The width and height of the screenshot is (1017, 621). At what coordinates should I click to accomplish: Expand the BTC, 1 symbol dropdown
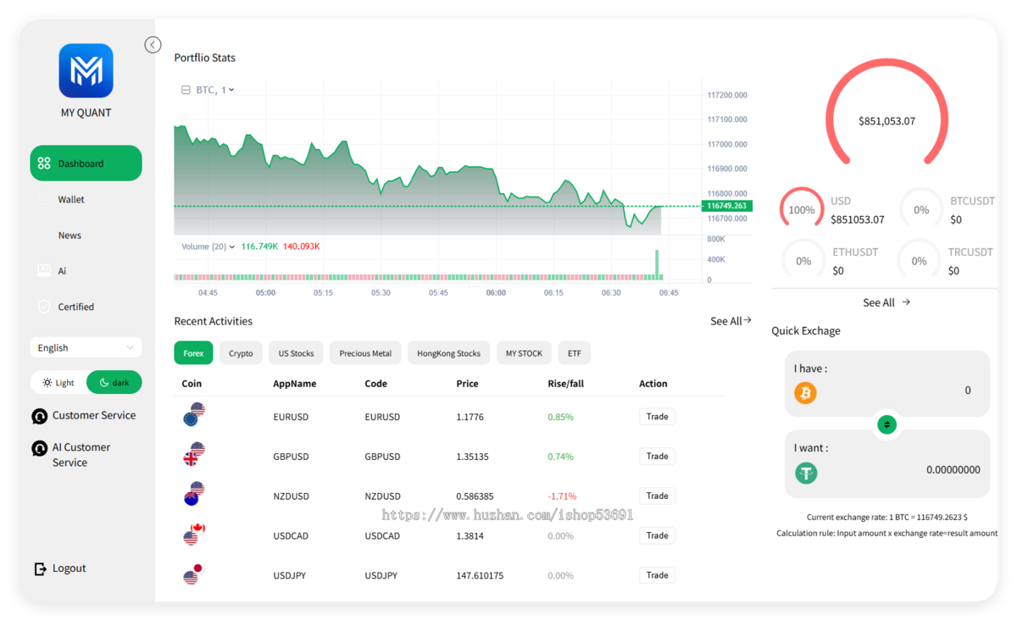215,90
